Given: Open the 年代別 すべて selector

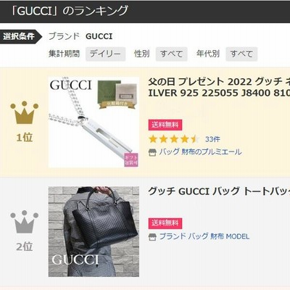Looking at the screenshot, I should [241, 54].
